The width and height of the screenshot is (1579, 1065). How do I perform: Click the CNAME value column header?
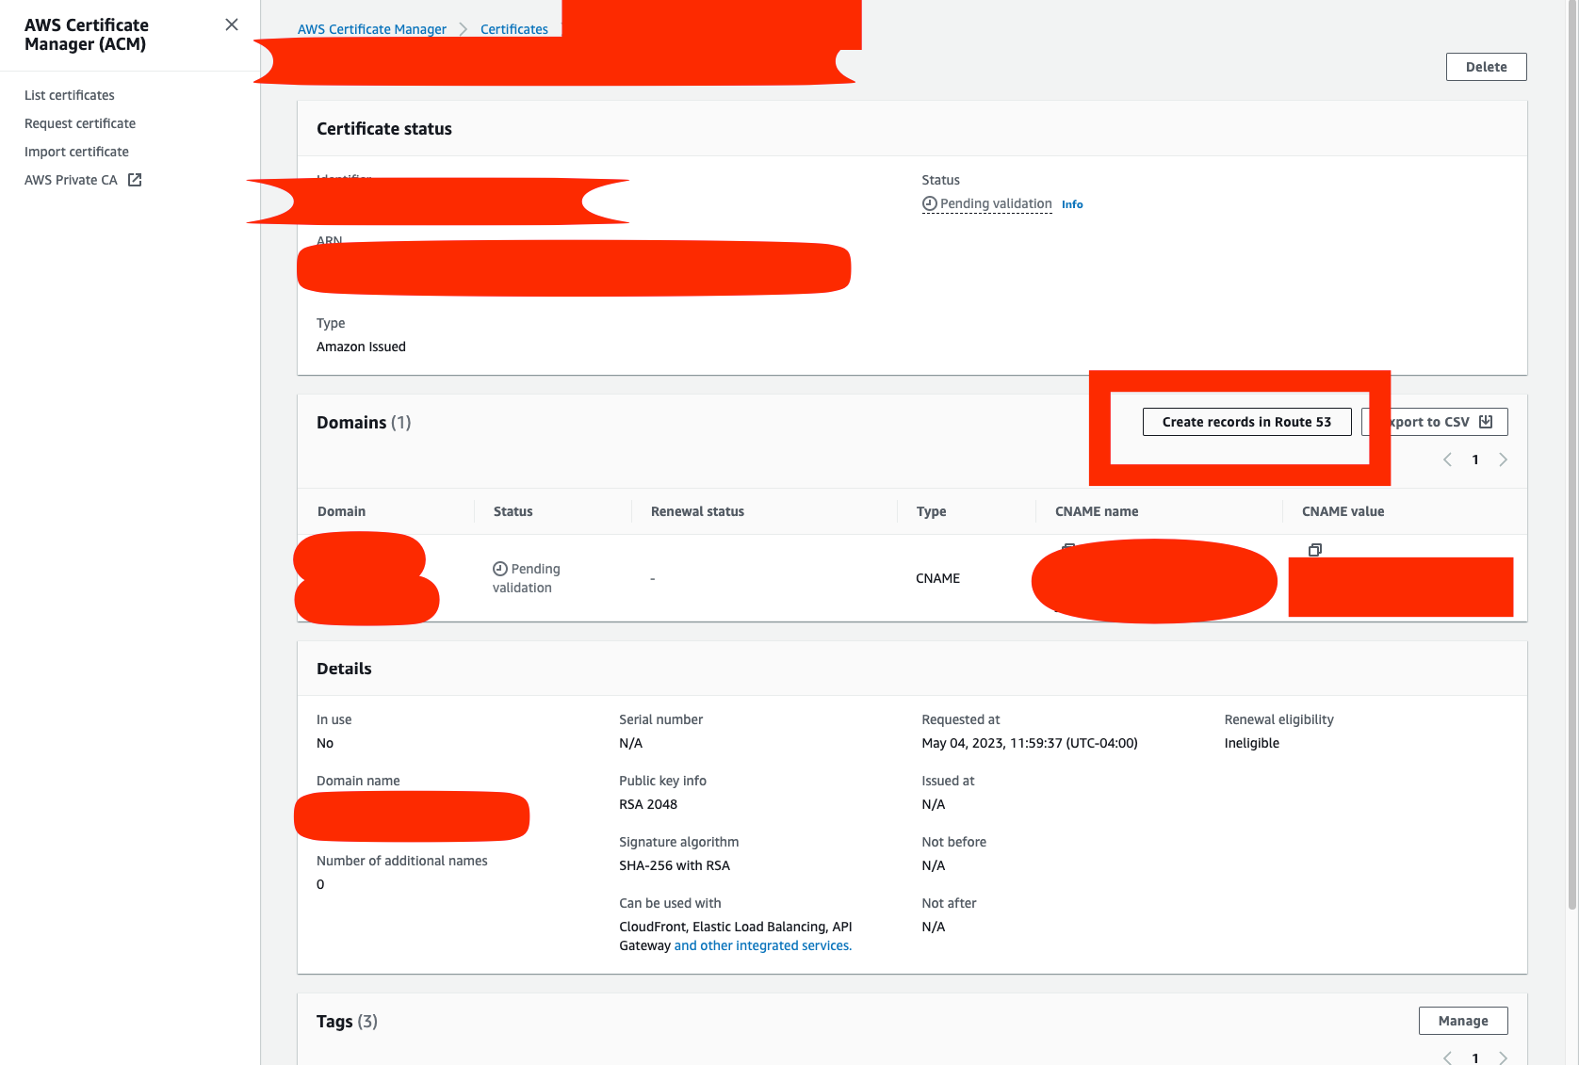point(1343,511)
